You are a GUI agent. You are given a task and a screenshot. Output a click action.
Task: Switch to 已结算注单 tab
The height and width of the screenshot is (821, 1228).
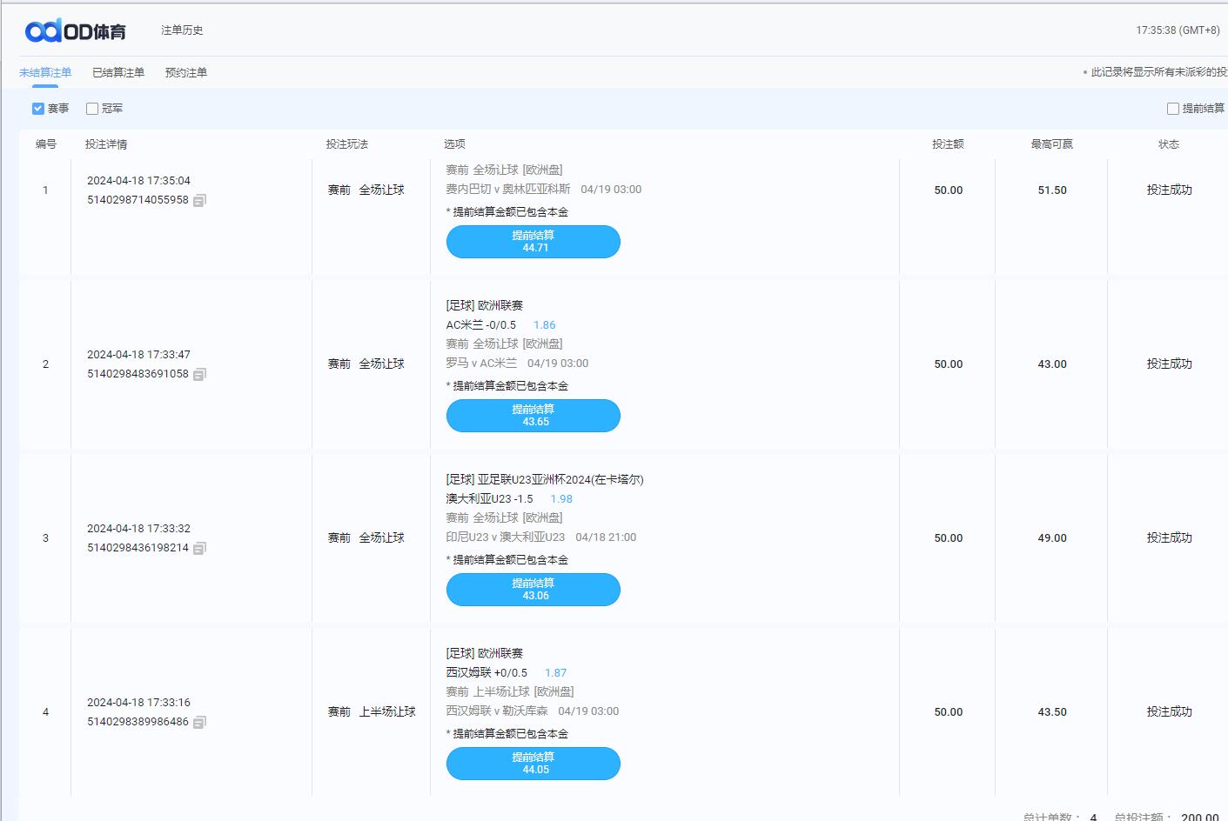point(118,73)
